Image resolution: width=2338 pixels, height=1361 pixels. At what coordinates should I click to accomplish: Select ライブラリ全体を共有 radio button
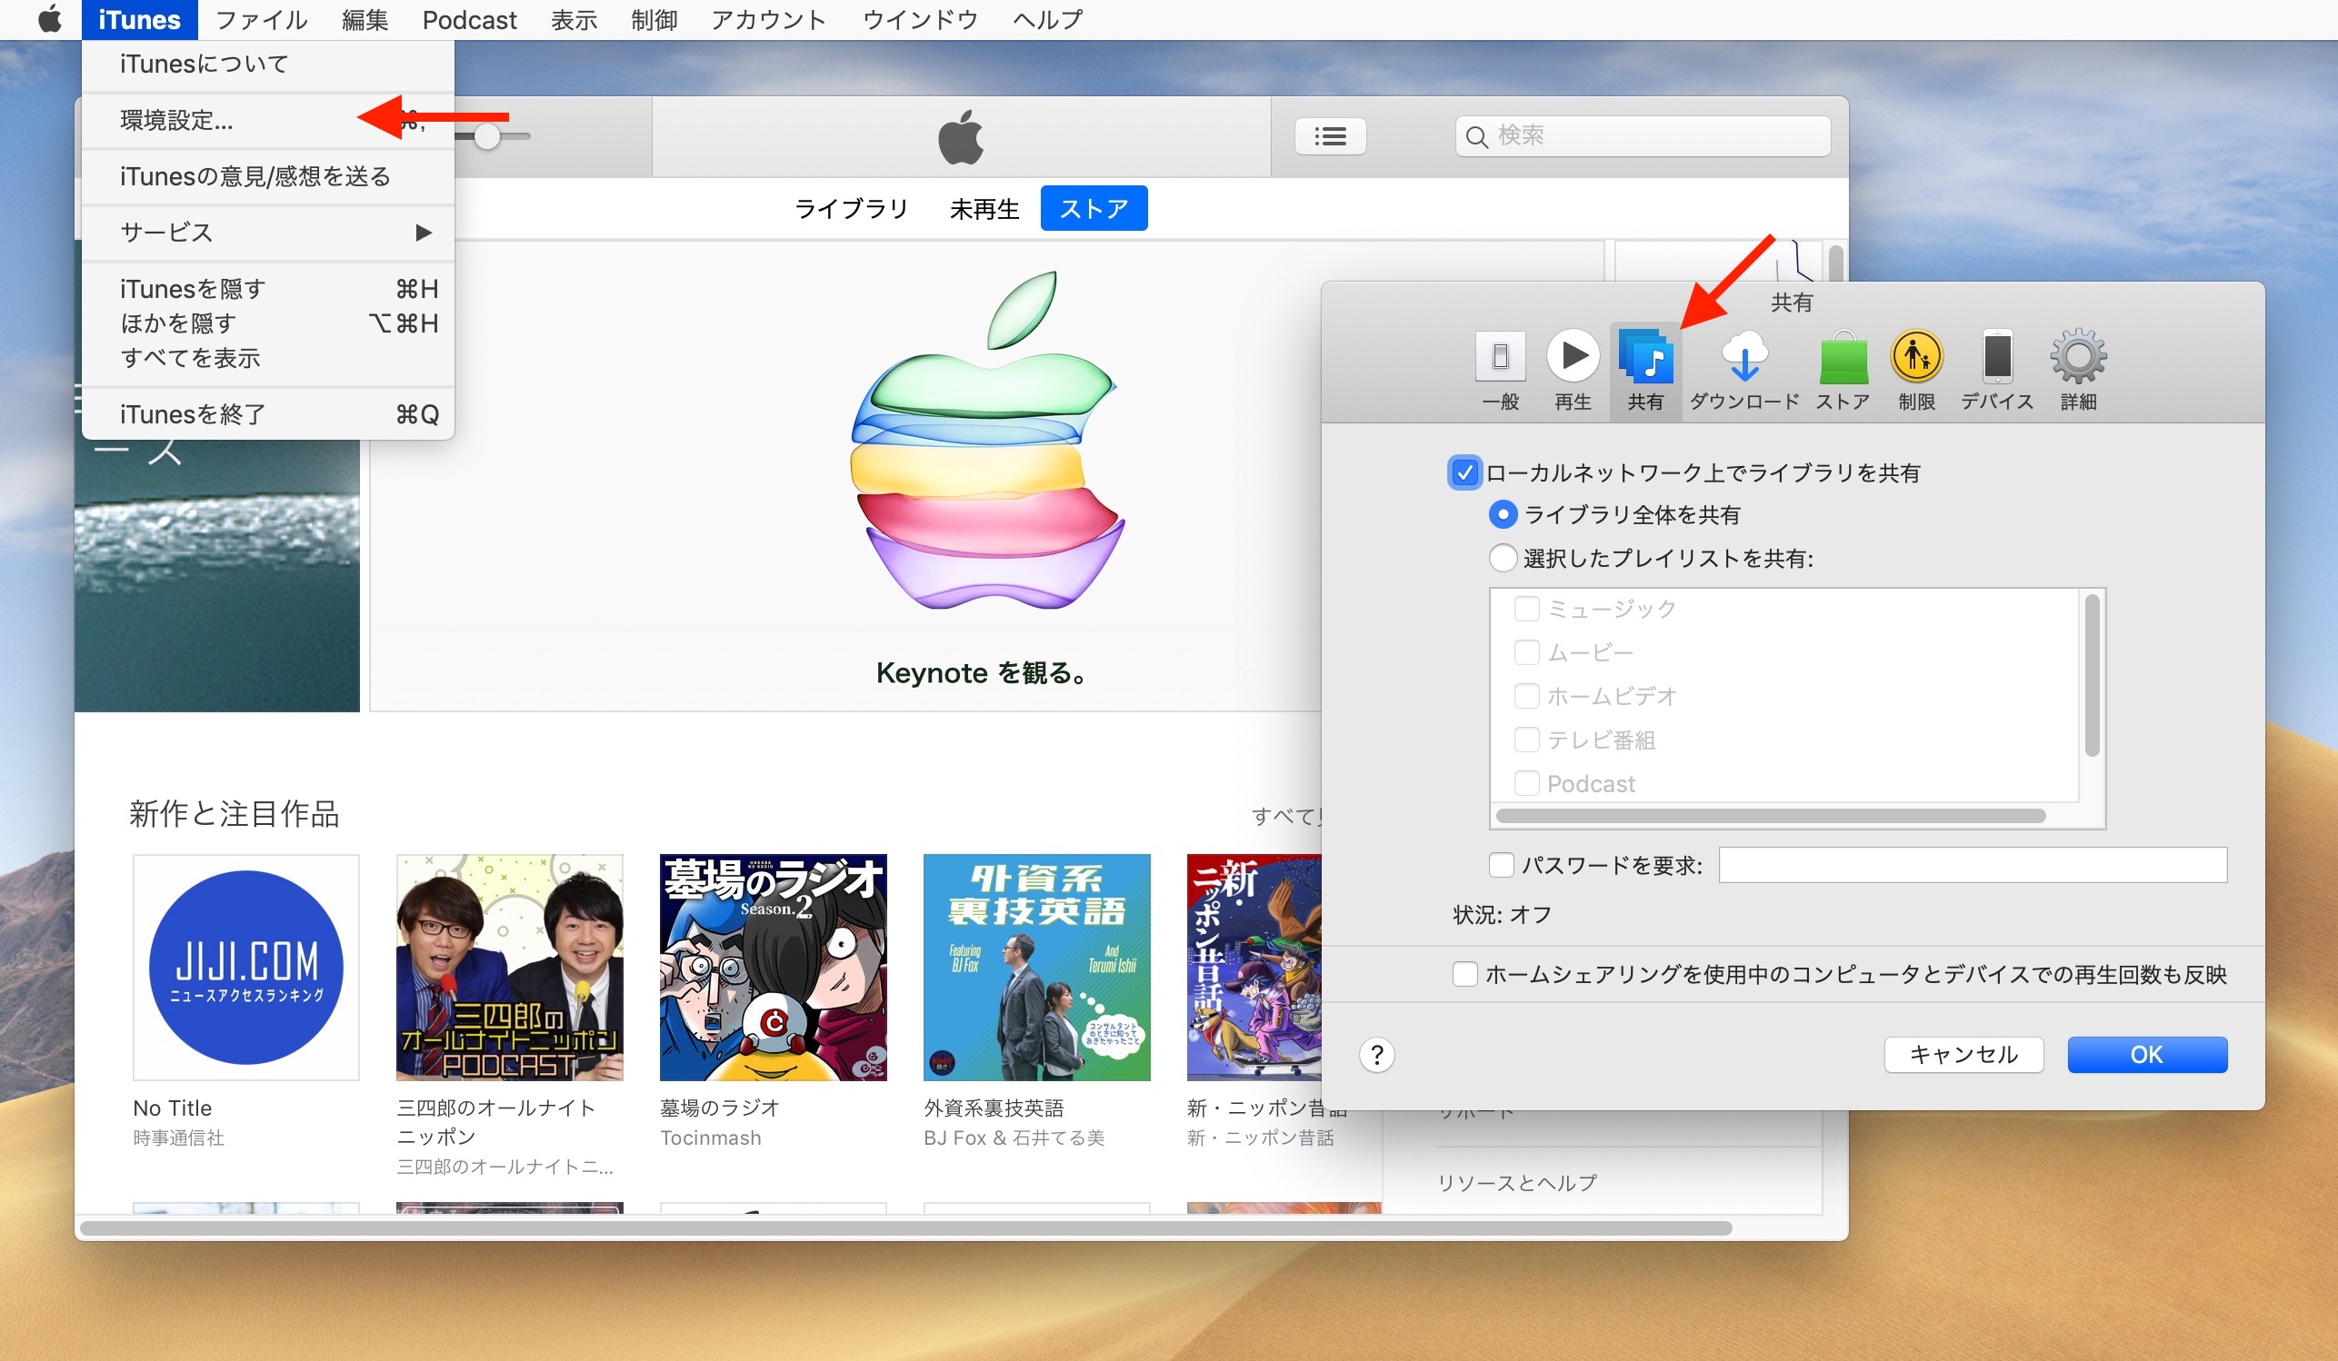coord(1503,514)
